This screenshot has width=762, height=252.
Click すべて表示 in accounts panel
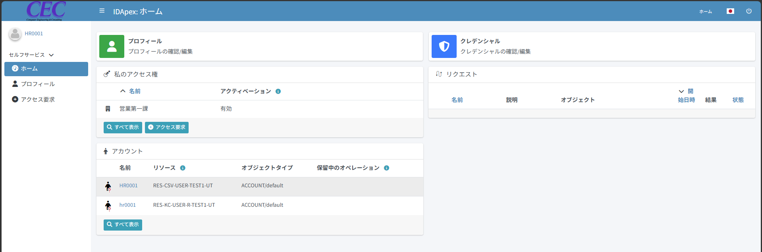[123, 225]
